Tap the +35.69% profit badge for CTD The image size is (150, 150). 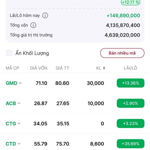[130, 144]
